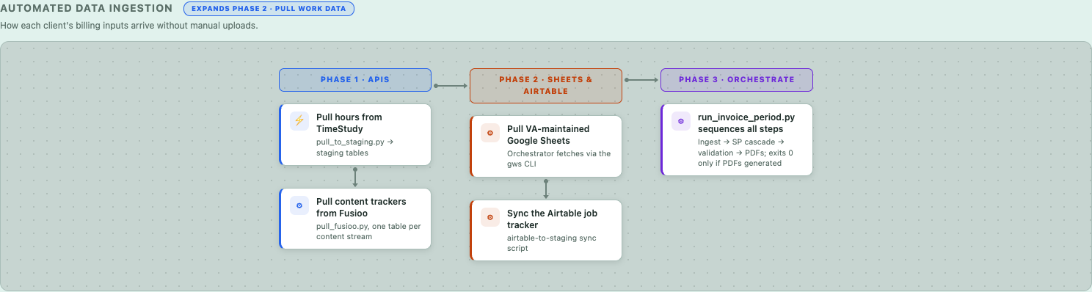Click the Automated Data Ingestion heading

(x=87, y=9)
